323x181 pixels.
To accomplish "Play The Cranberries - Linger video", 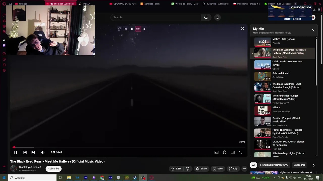I will [283, 99].
